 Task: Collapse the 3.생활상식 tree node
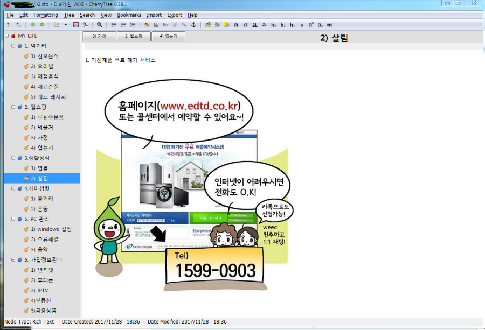coord(13,158)
